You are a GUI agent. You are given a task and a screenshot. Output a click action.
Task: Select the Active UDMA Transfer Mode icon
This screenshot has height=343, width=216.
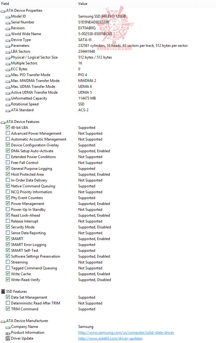point(8,93)
